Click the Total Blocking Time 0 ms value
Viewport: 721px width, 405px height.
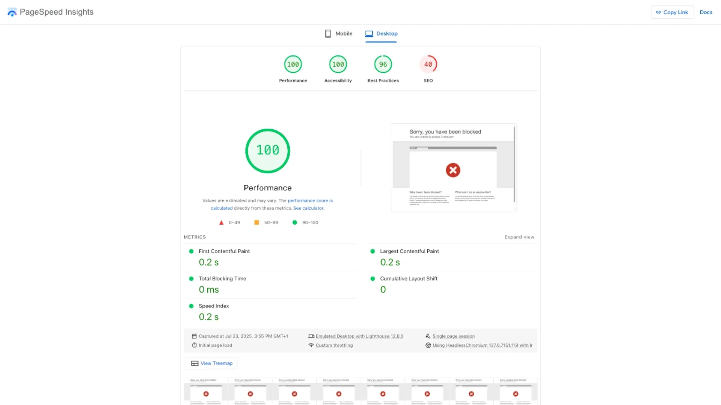click(x=209, y=289)
